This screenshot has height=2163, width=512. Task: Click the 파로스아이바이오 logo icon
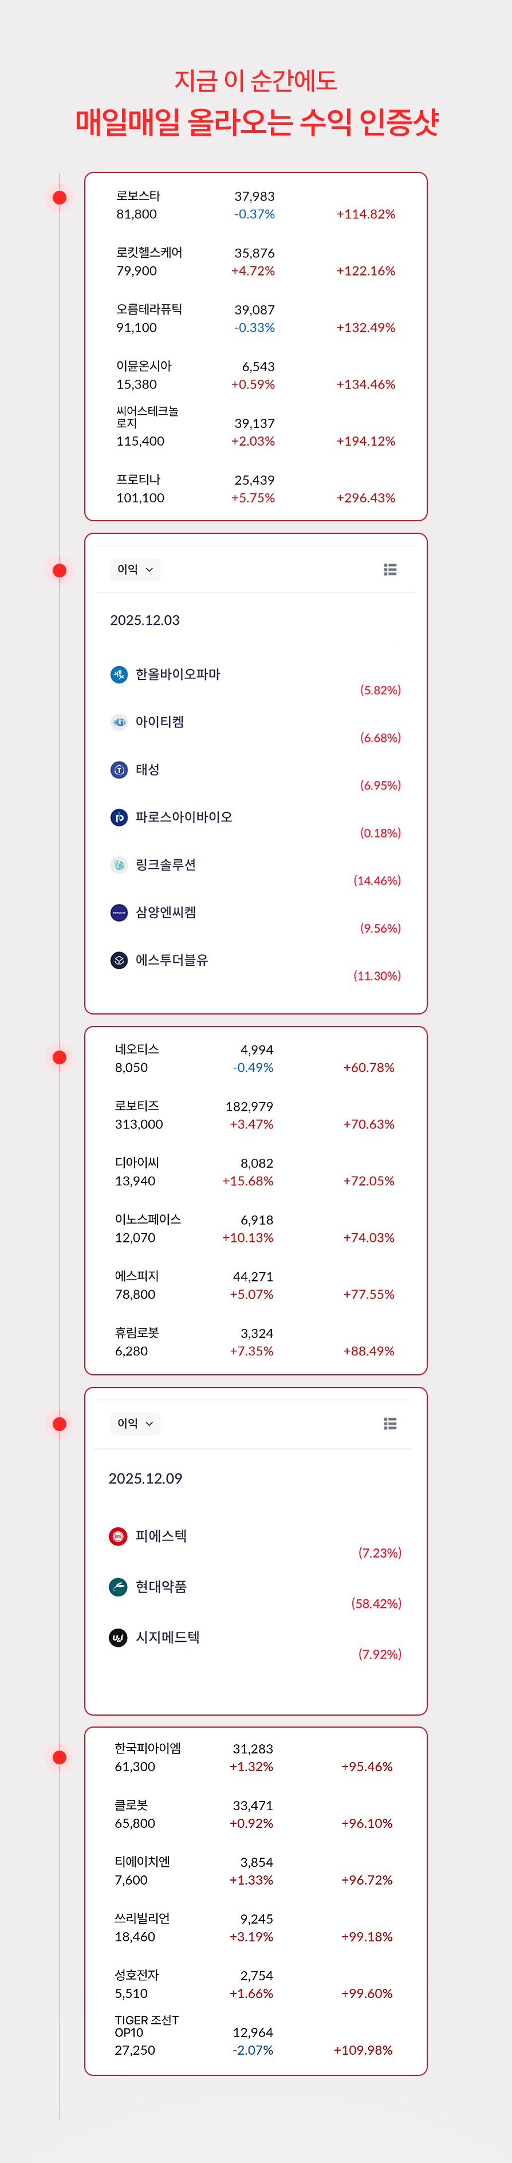119,817
